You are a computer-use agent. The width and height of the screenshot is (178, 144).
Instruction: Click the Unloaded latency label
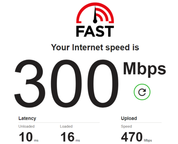[x=26, y=126]
